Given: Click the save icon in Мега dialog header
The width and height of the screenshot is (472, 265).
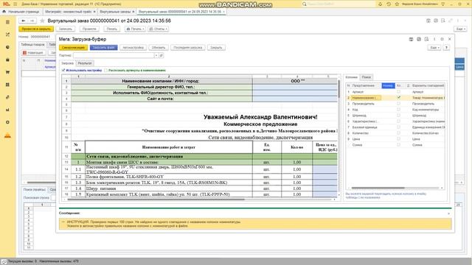Looking at the screenshot, I should pyautogui.click(x=411, y=39).
